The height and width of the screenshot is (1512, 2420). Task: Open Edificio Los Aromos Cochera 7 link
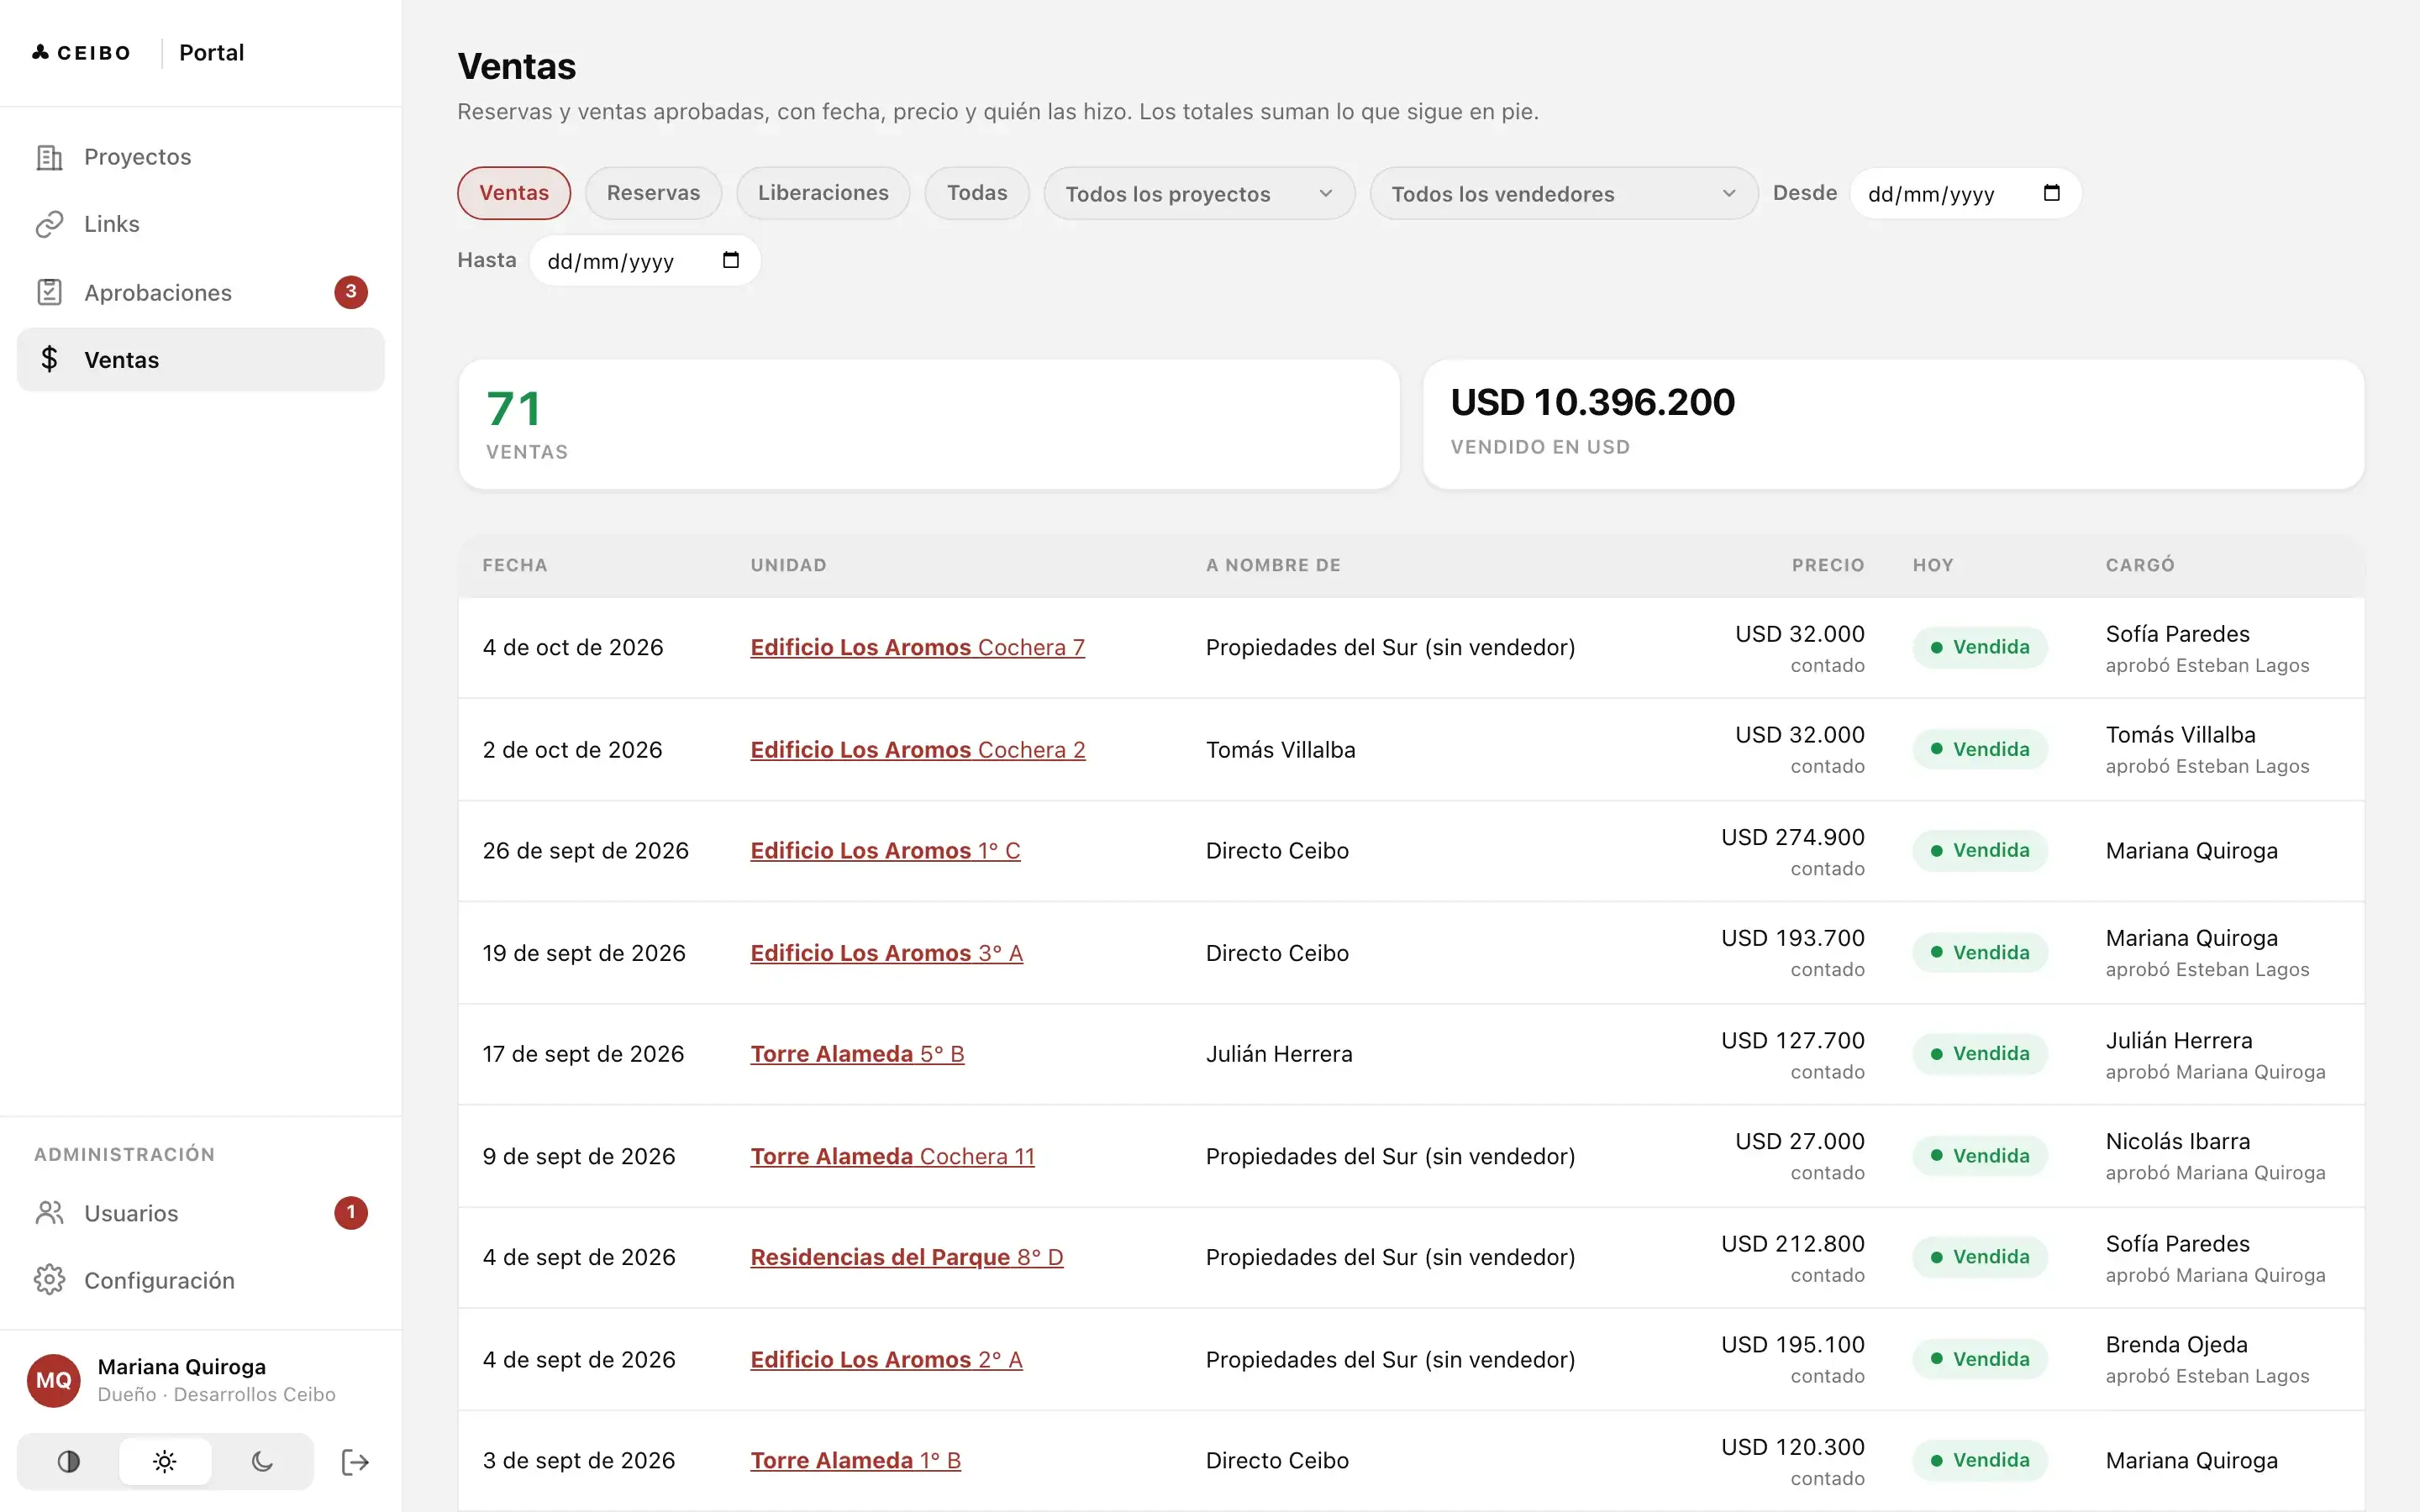(x=917, y=647)
